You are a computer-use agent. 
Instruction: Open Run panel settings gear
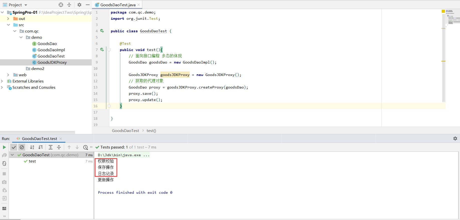[455, 138]
